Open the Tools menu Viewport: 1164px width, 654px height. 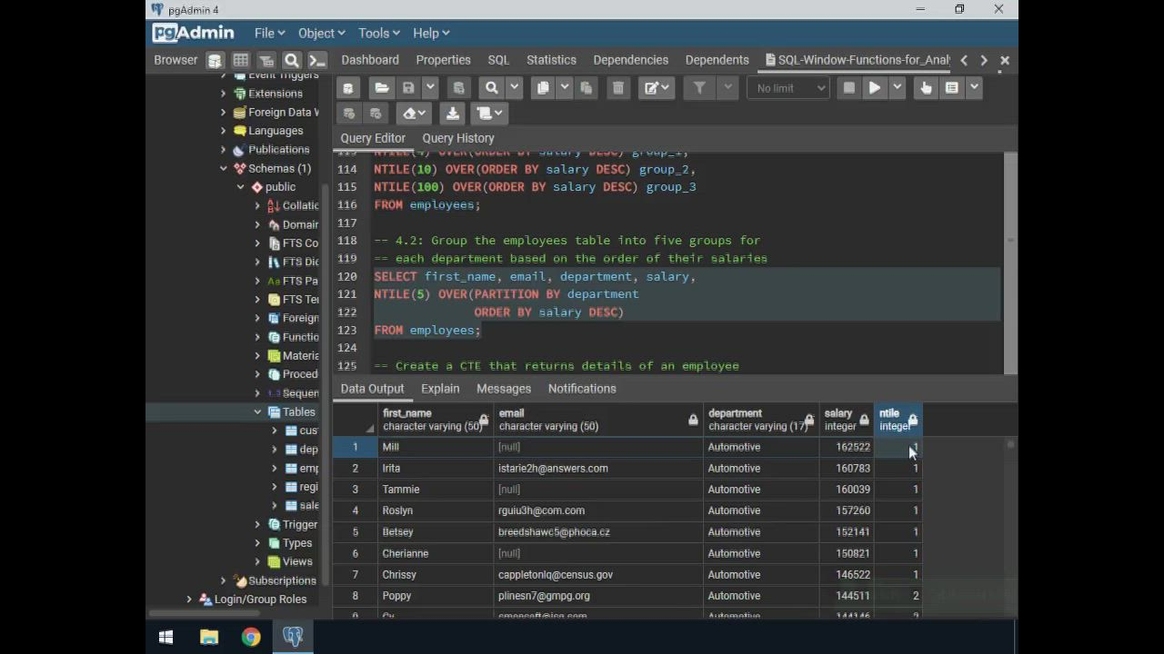(x=378, y=33)
